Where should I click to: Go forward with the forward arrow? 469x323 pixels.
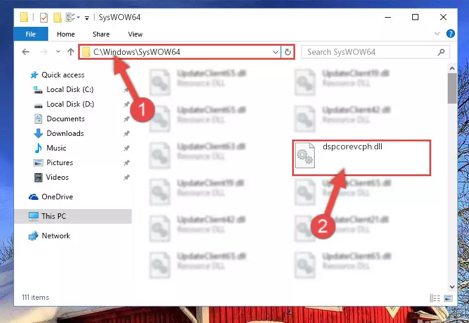click(x=44, y=52)
